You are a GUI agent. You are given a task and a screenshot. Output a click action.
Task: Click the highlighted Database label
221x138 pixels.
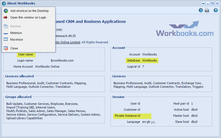pyautogui.click(x=134, y=60)
